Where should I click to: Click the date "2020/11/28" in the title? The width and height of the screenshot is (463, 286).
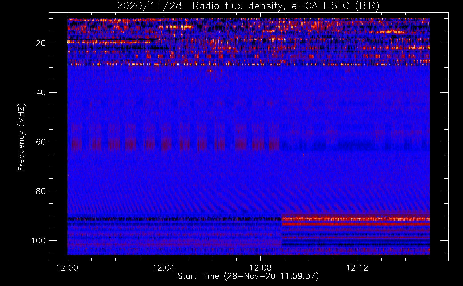(149, 6)
